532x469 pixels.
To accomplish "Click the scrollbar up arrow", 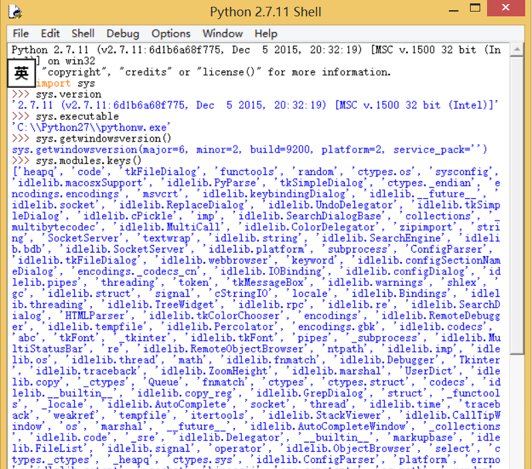I will pyautogui.click(x=517, y=50).
